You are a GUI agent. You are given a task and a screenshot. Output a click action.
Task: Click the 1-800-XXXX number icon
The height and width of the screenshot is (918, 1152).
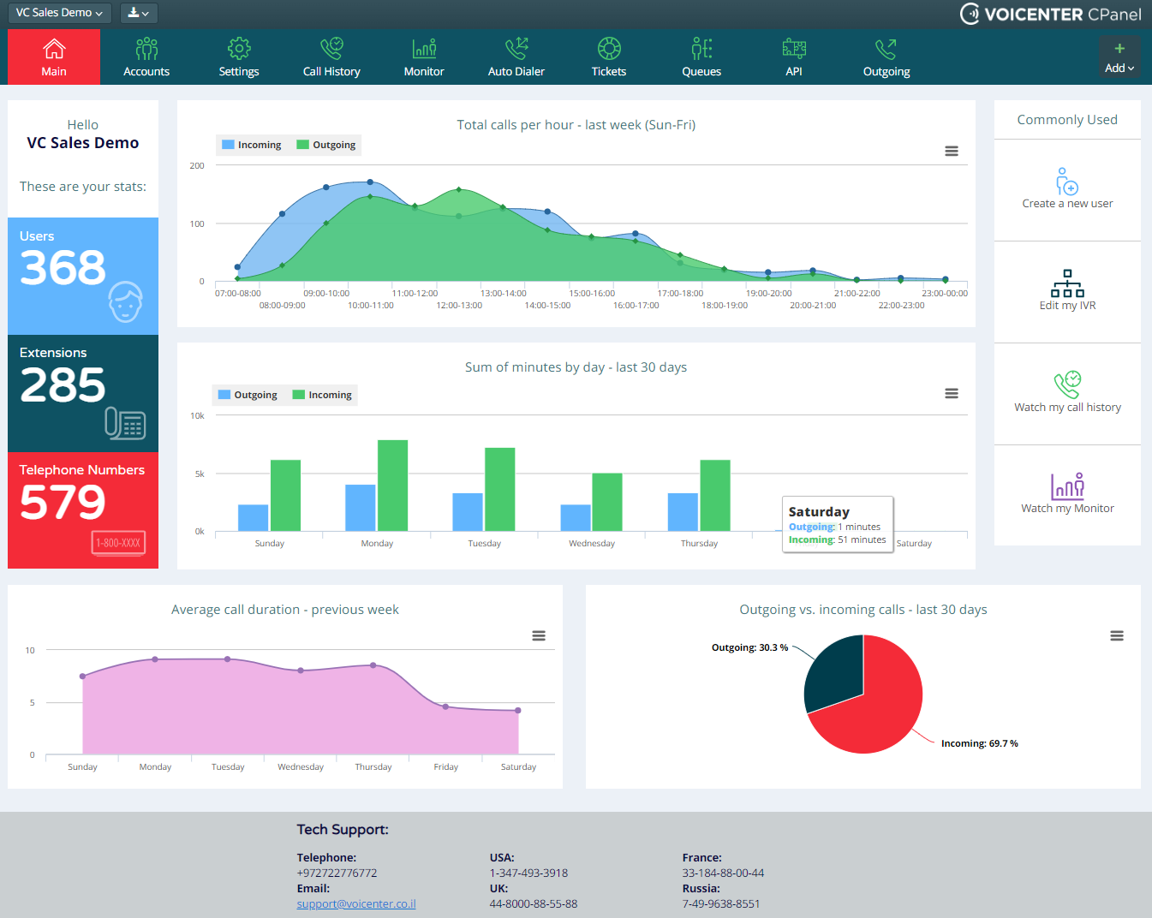118,543
